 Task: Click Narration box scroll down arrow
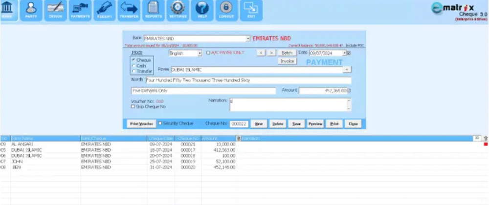tap(349, 109)
